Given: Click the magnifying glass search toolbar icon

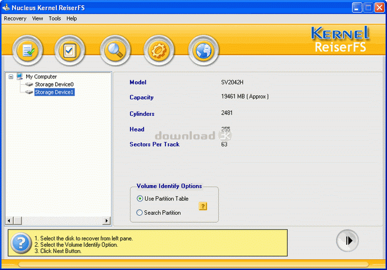Looking at the screenshot, I should 115,50.
